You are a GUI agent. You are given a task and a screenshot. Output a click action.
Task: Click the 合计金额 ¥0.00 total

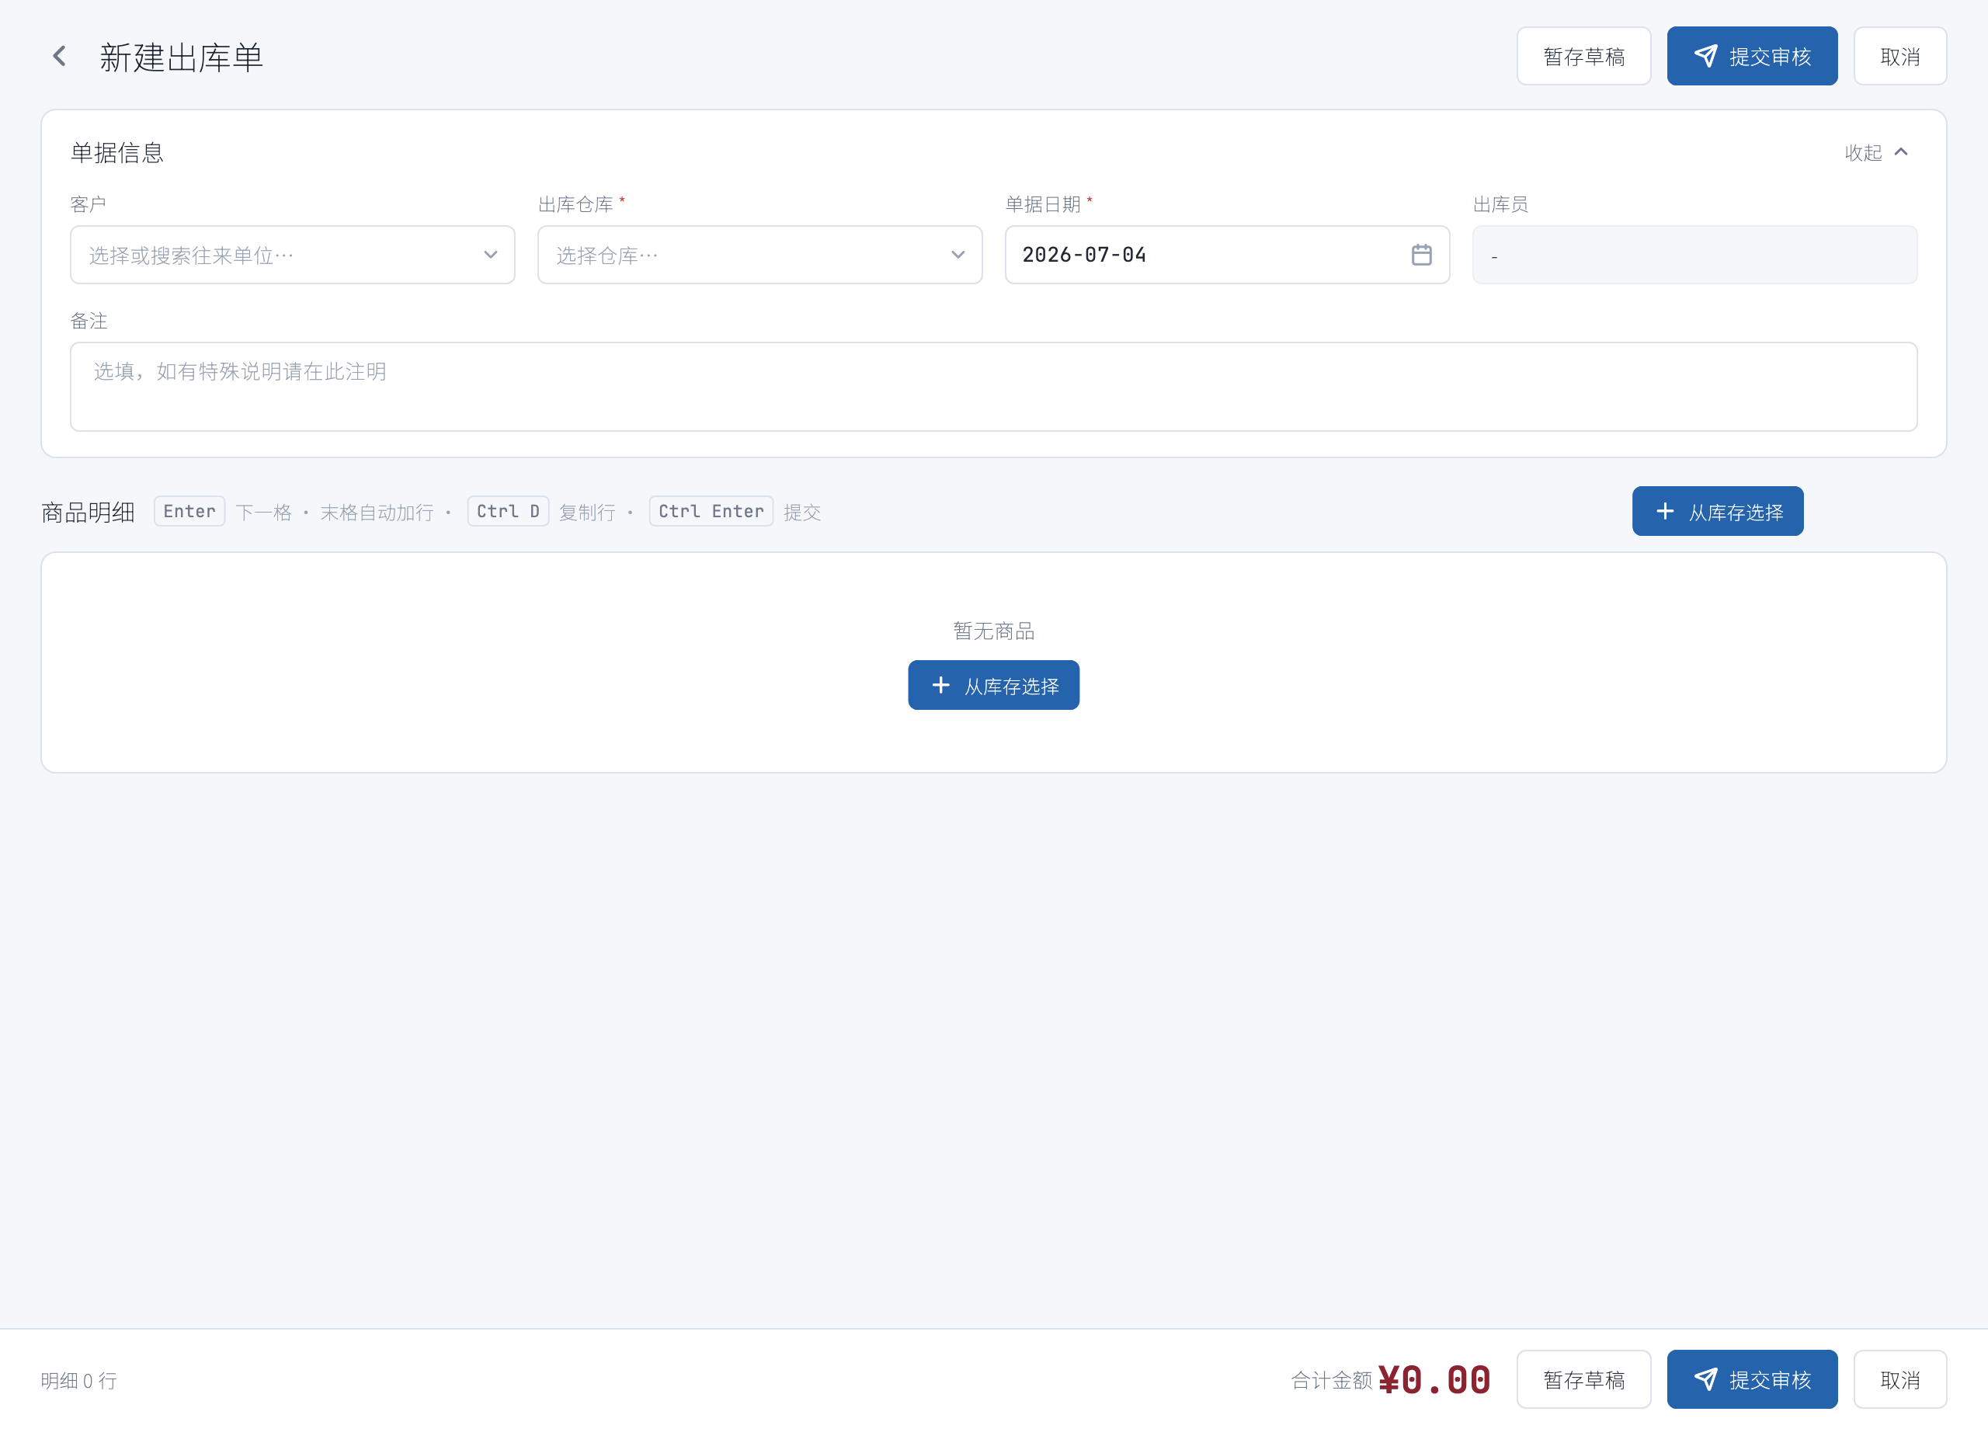pos(1390,1381)
